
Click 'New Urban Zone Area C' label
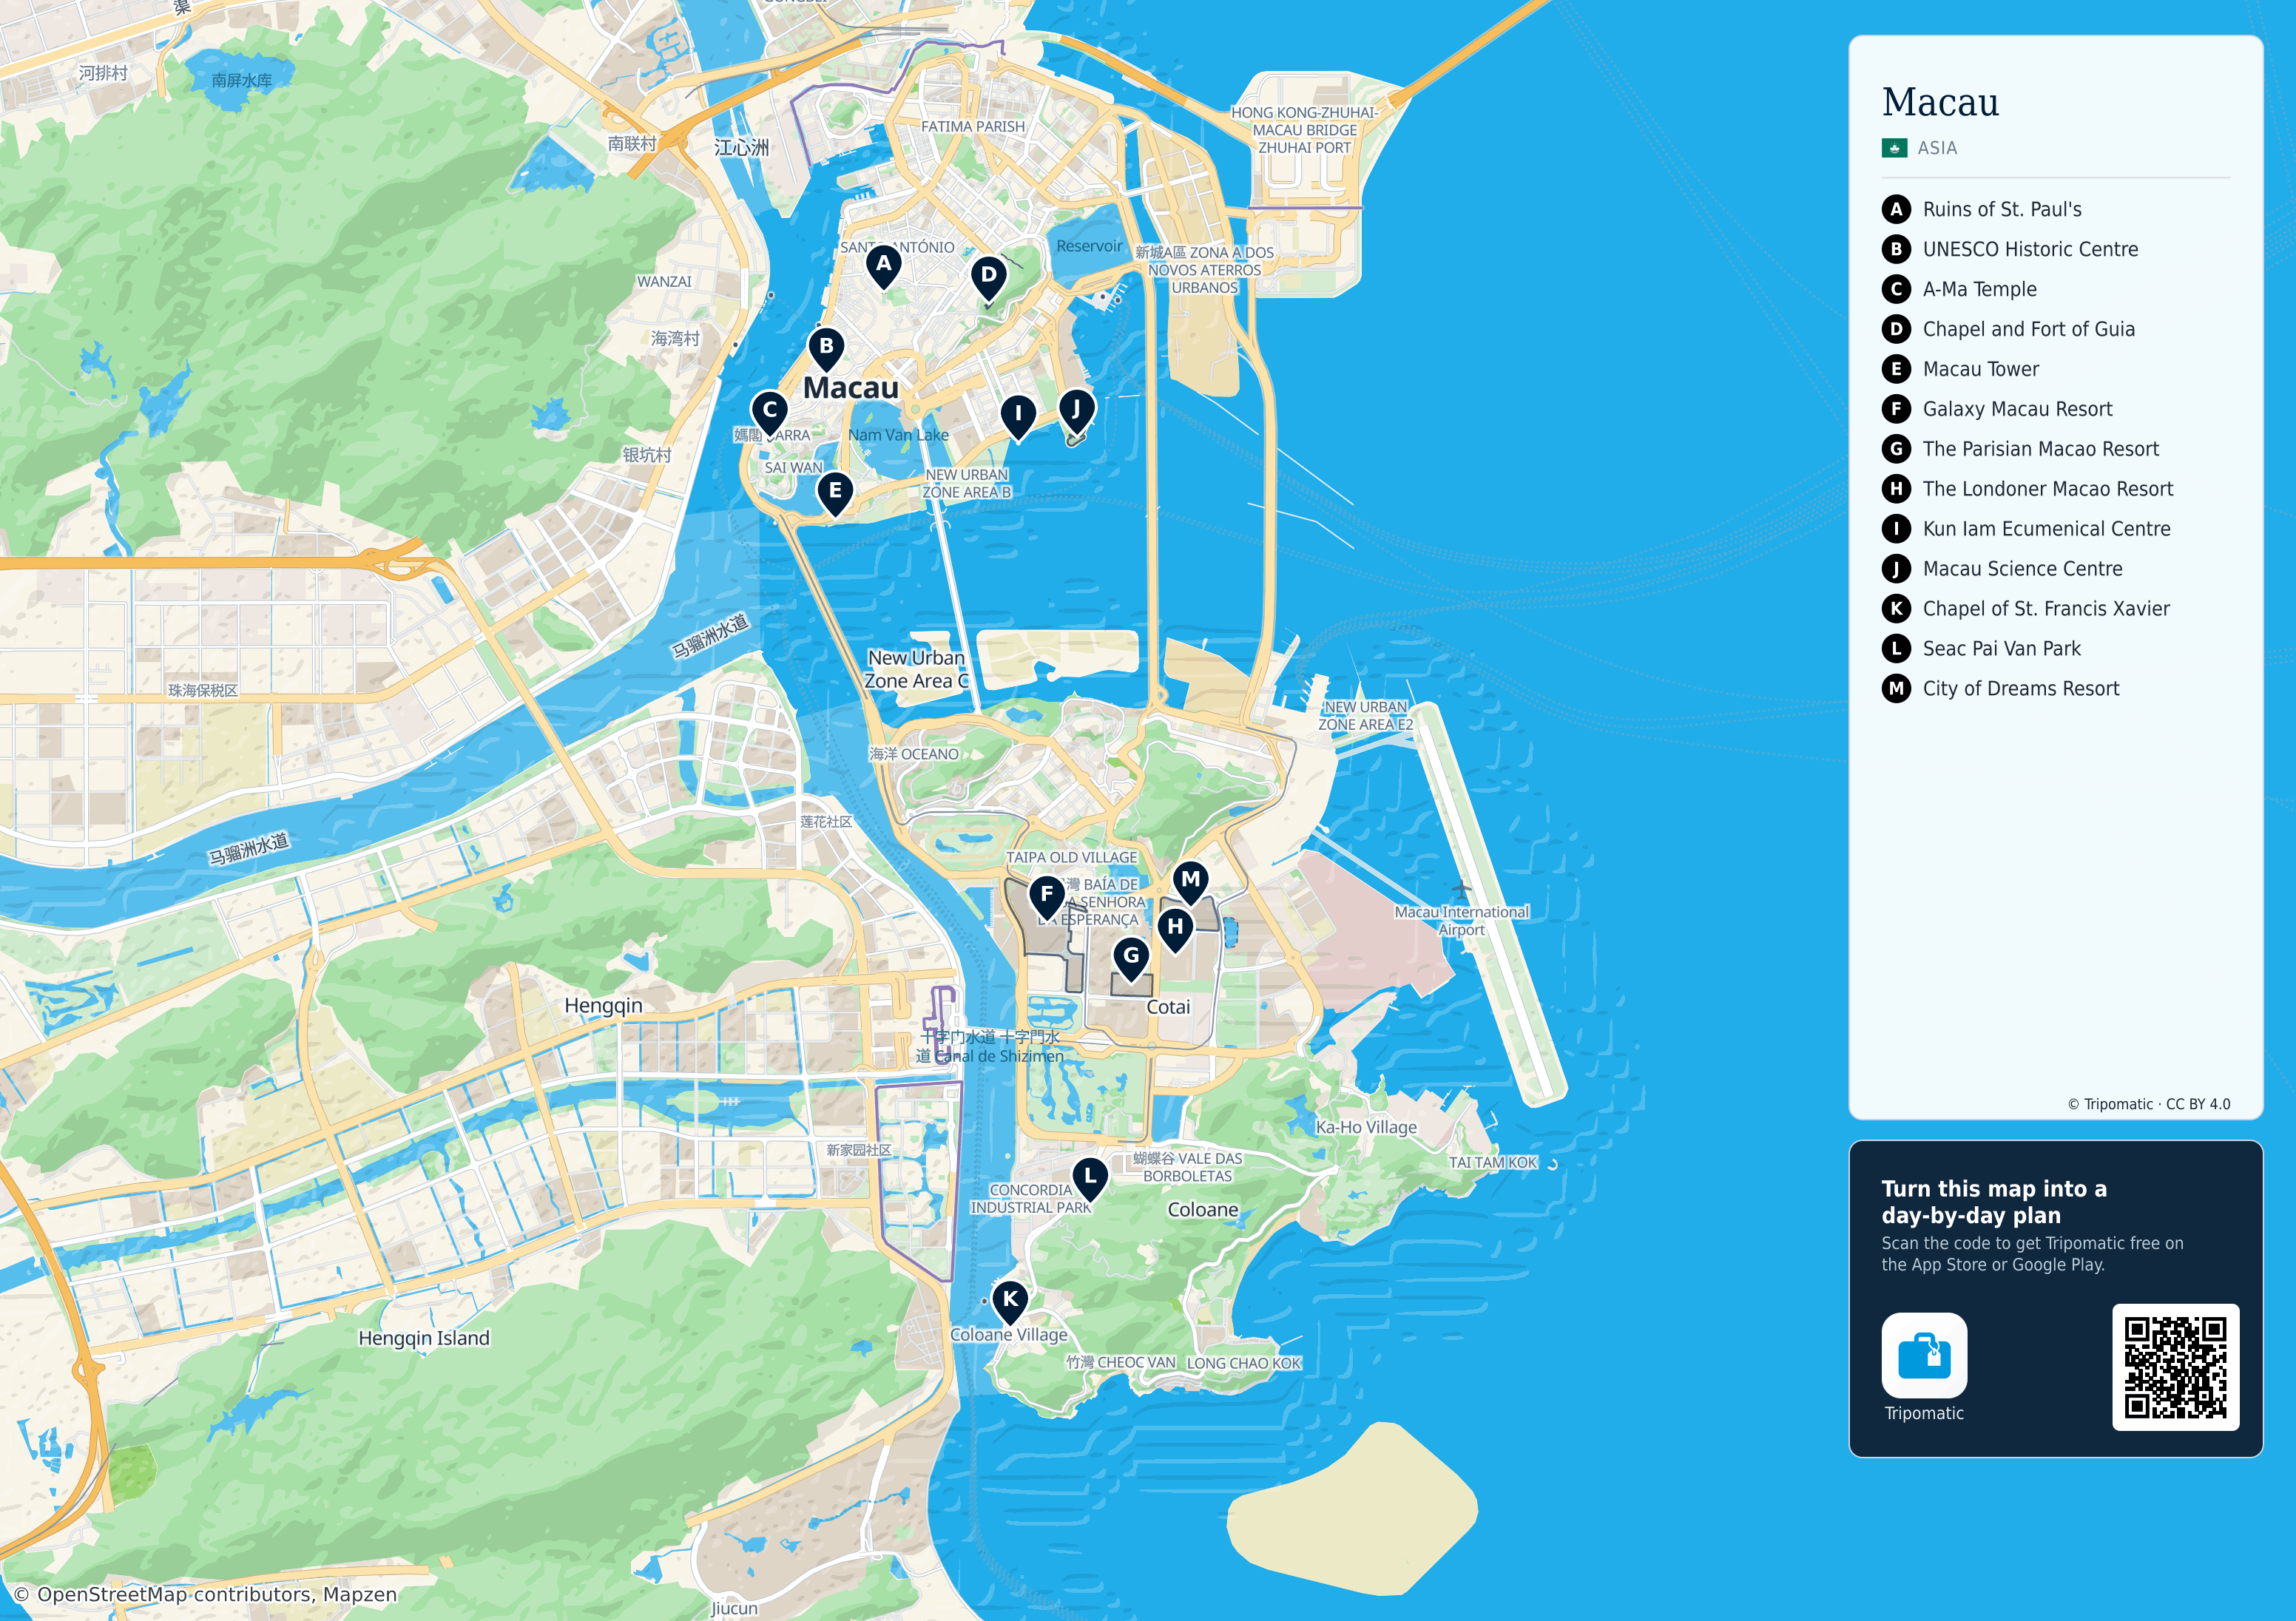[916, 670]
